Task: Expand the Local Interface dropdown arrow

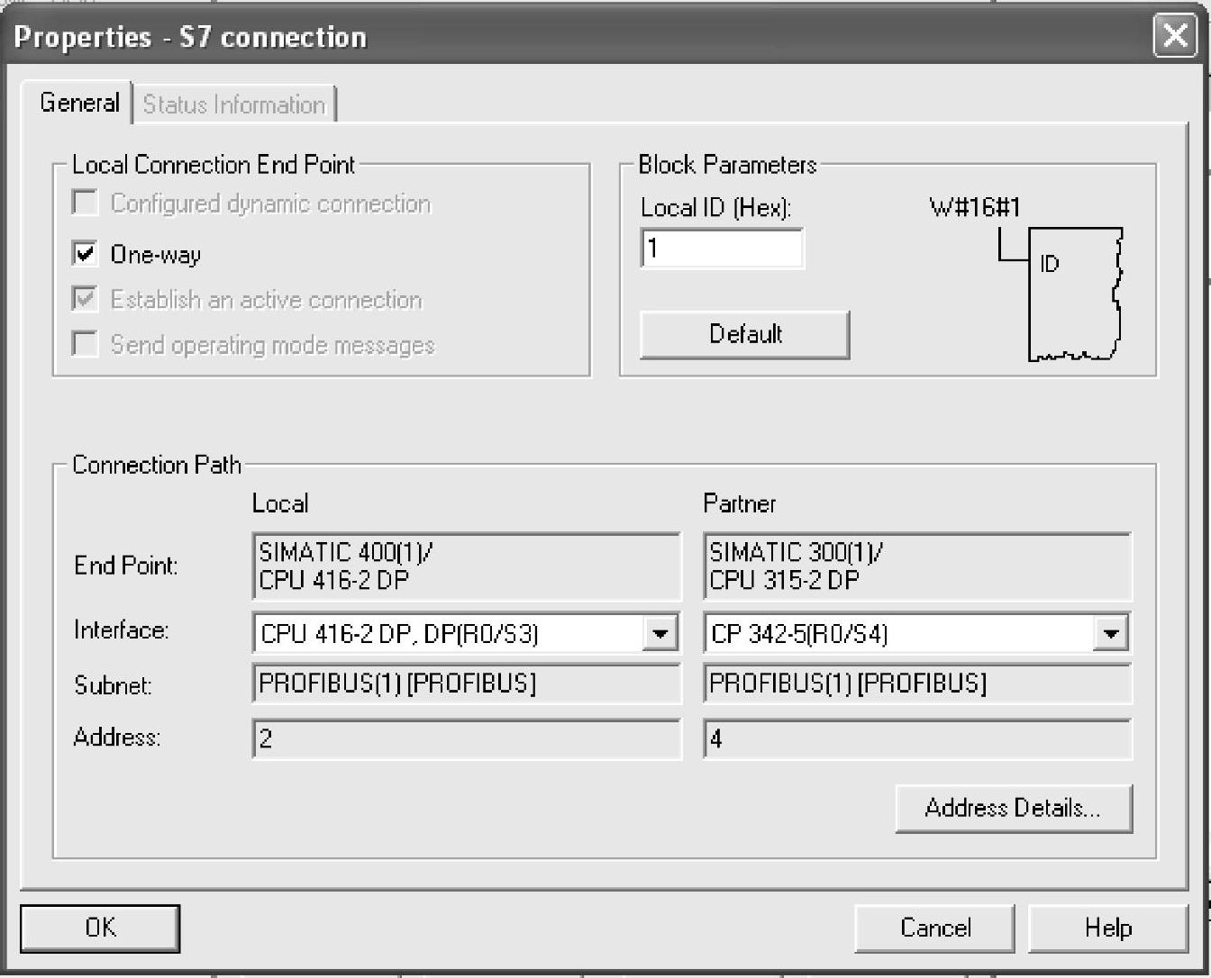Action: (660, 634)
